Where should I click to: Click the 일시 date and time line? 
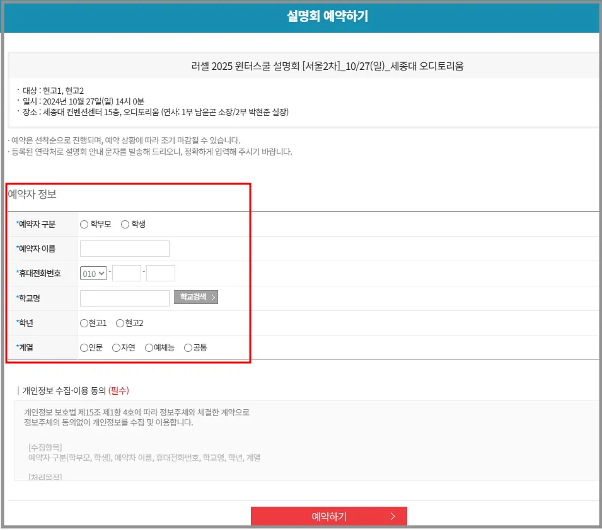[83, 101]
